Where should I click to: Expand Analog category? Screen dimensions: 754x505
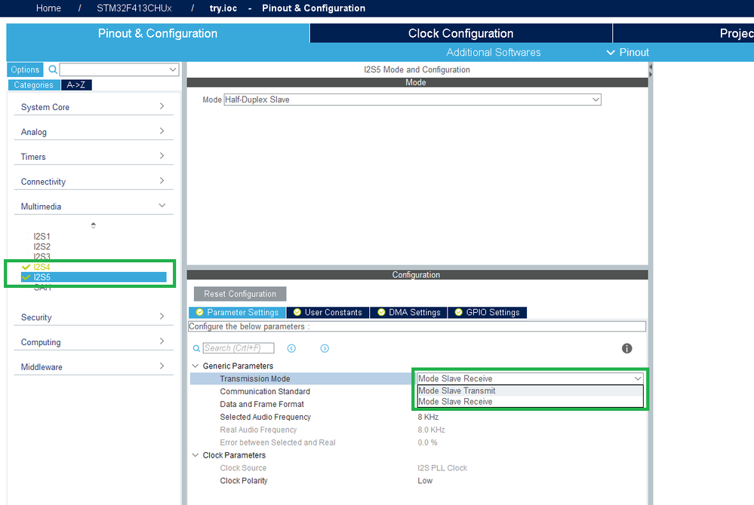coord(94,132)
